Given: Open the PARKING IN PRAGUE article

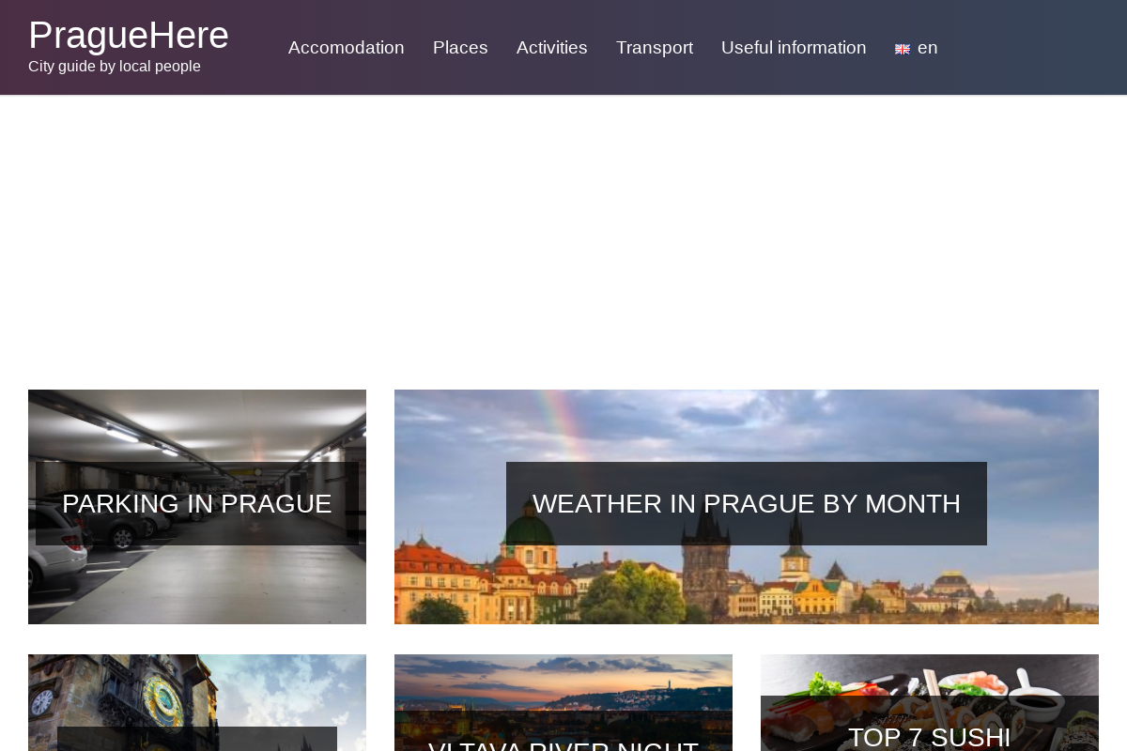Looking at the screenshot, I should pos(196,503).
